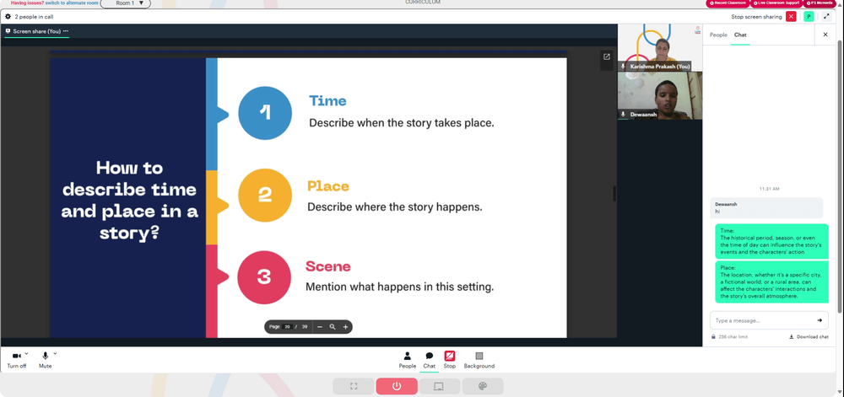
Task: Click the 256 char limit note
Action: pyautogui.click(x=729, y=337)
